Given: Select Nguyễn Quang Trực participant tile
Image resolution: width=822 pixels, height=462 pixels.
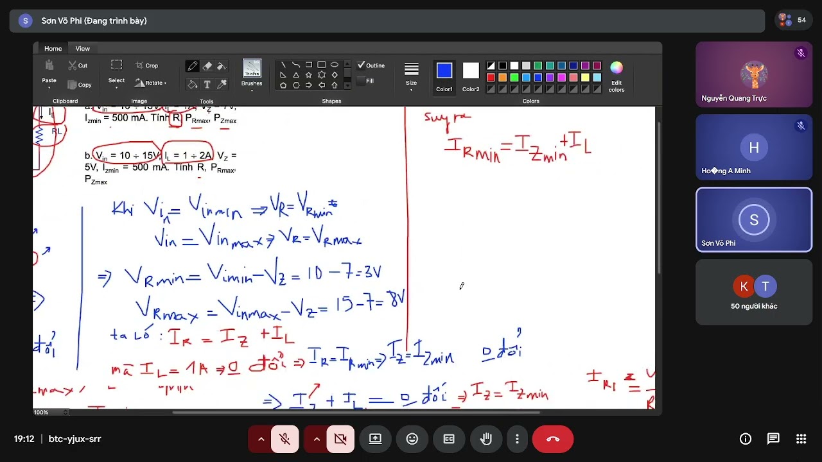Looking at the screenshot, I should (x=754, y=74).
